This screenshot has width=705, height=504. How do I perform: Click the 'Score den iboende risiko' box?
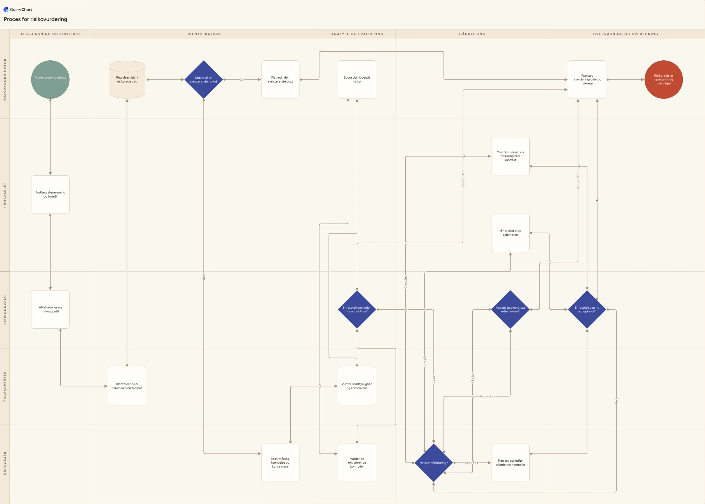click(x=357, y=80)
